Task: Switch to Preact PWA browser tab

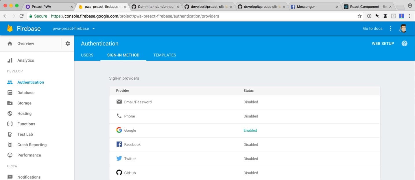Action: (x=49, y=6)
